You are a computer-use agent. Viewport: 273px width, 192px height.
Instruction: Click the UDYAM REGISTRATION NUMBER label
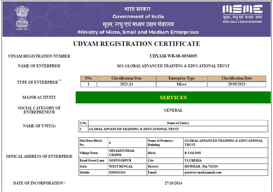point(39,56)
